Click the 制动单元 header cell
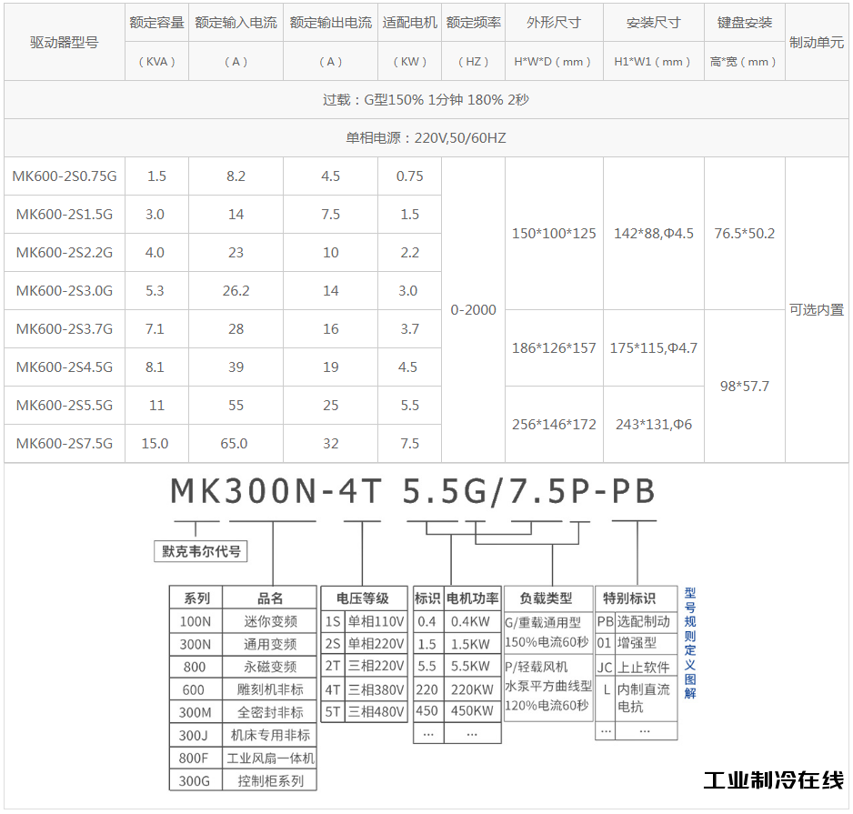 pos(817,42)
